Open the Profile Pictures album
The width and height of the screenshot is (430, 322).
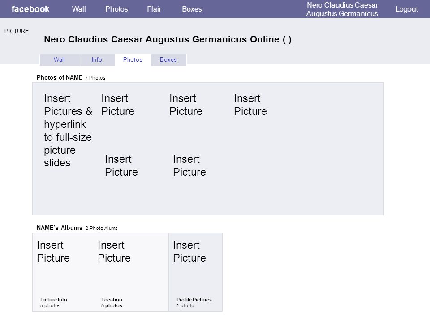[194, 303]
